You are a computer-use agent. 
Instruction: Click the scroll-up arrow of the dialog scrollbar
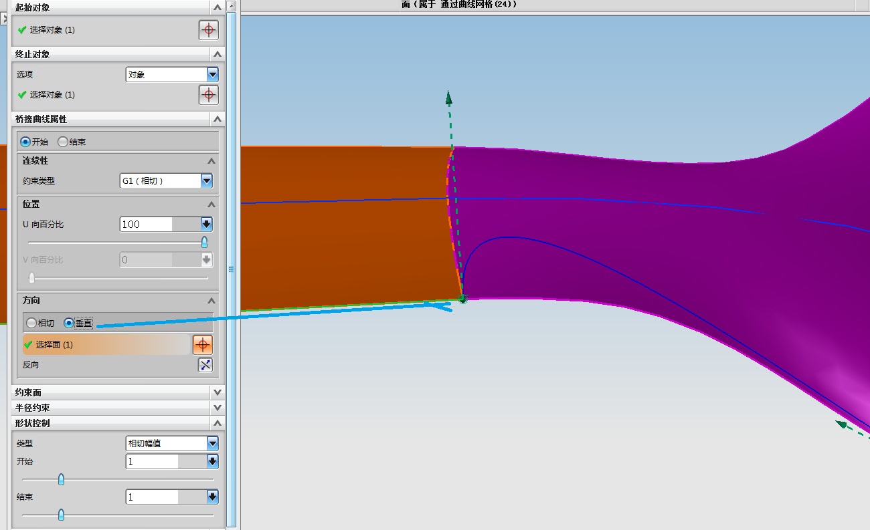232,6
